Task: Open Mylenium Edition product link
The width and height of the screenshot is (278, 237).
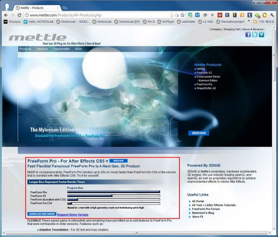Action: (208, 80)
